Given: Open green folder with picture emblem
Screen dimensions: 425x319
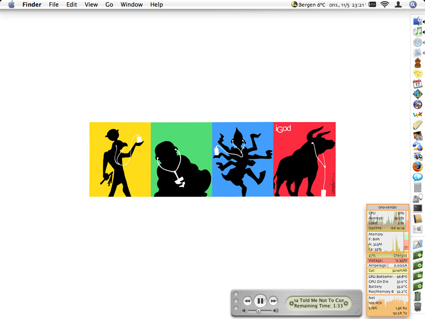Looking at the screenshot, I should click(x=418, y=276).
